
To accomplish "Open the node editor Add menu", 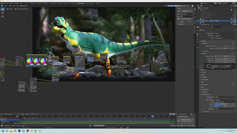I will click(x=14, y=6).
